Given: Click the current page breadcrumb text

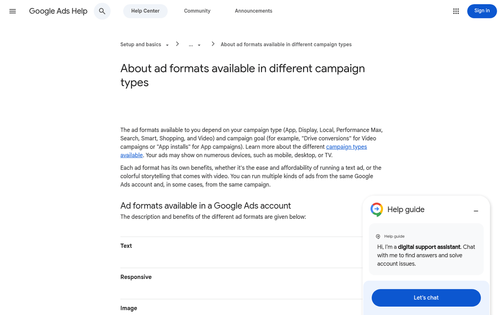Looking at the screenshot, I should tap(286, 45).
